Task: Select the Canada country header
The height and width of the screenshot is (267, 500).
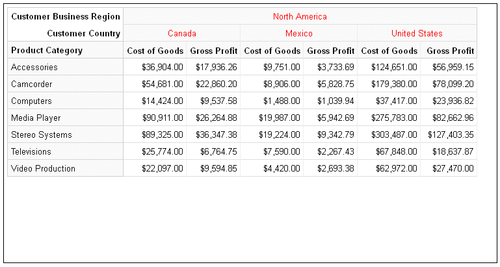Action: tap(182, 33)
